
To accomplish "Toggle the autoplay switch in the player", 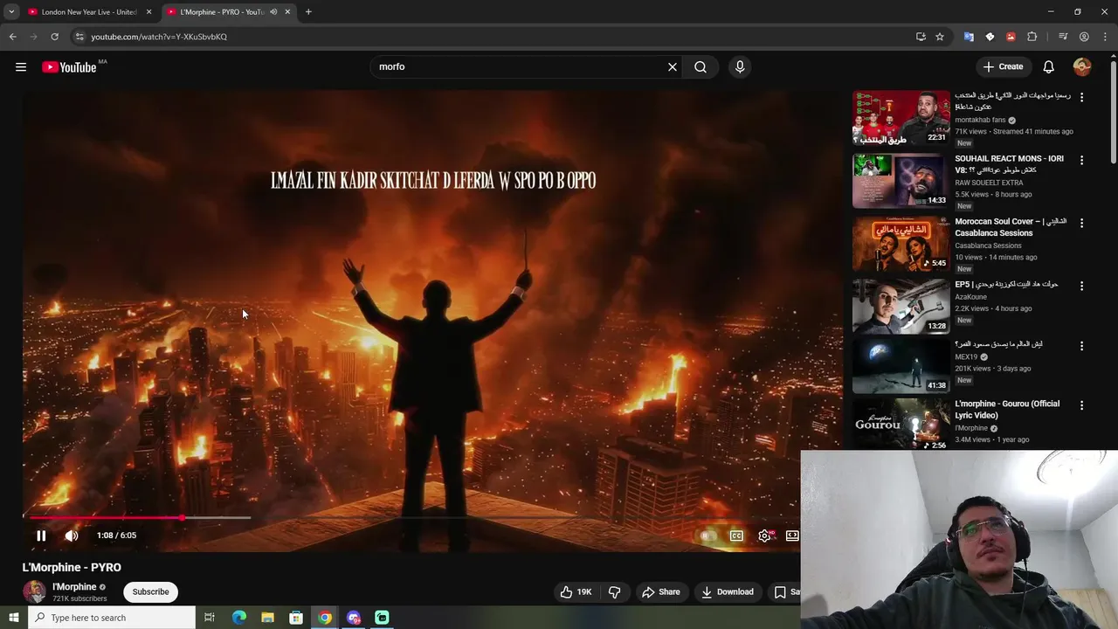I will [x=708, y=536].
